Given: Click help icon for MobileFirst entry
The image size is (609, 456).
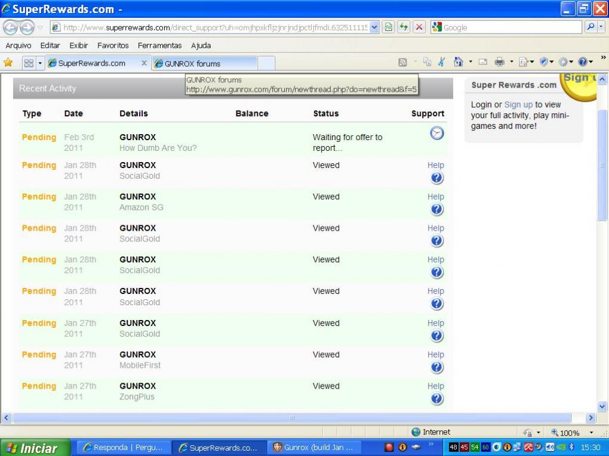Looking at the screenshot, I should 436,367.
